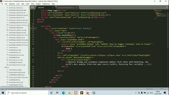Open the File menu
Screen dimensions: 169x95
(x=2, y=4)
